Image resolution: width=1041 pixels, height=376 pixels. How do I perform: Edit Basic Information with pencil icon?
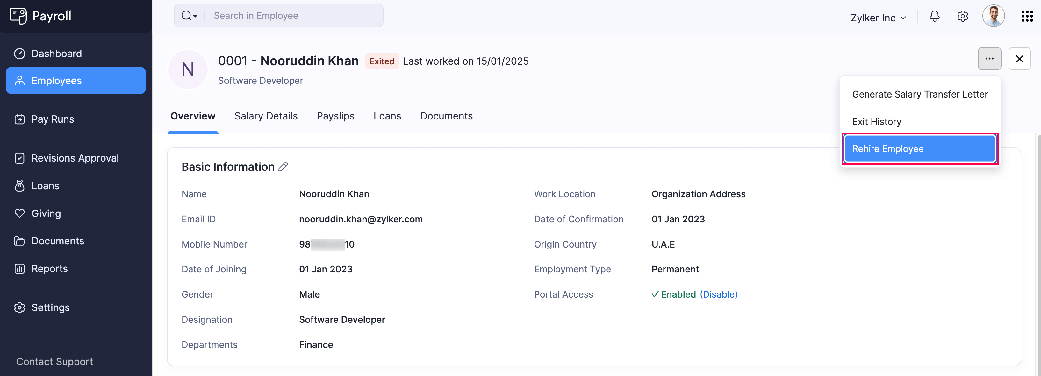click(x=283, y=167)
